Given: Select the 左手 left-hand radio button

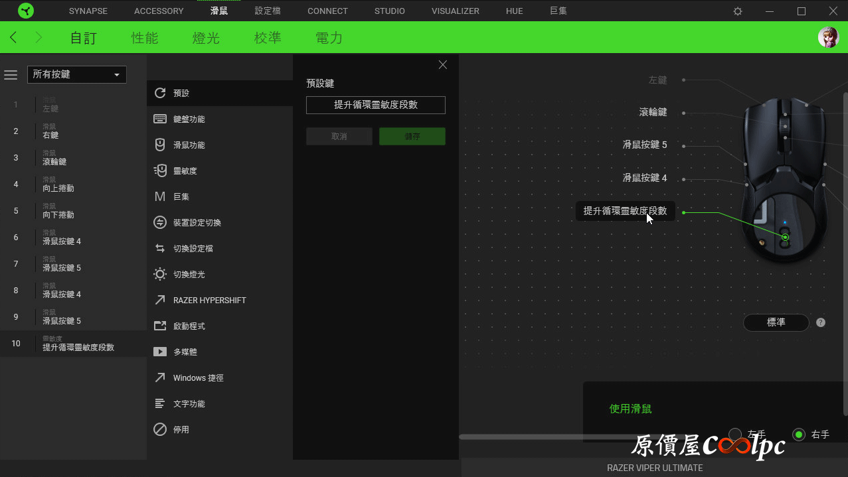Looking at the screenshot, I should (x=735, y=435).
